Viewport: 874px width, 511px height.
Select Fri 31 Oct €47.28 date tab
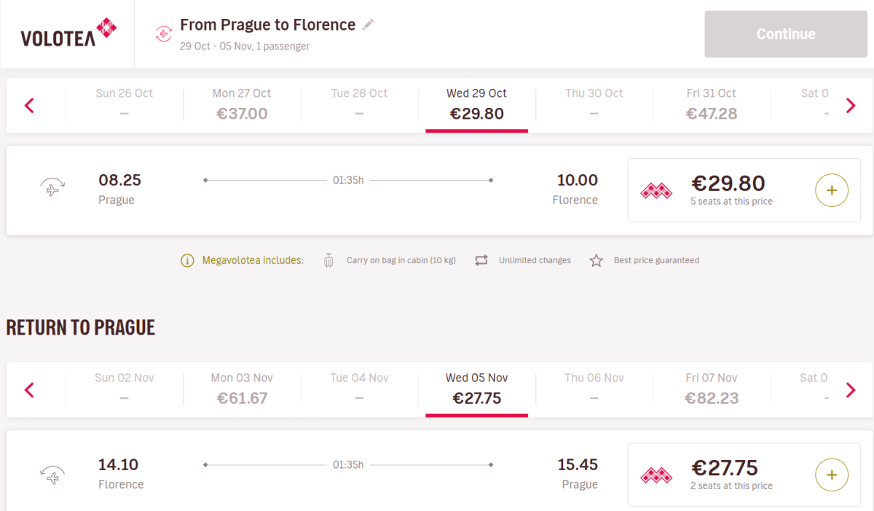coord(712,104)
